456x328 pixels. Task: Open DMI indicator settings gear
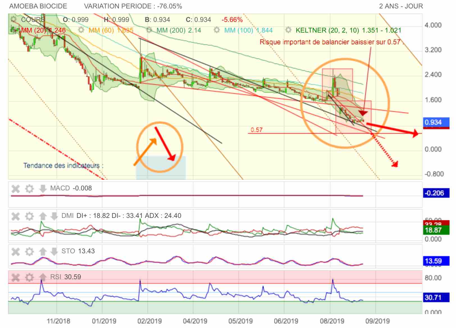[29, 216]
